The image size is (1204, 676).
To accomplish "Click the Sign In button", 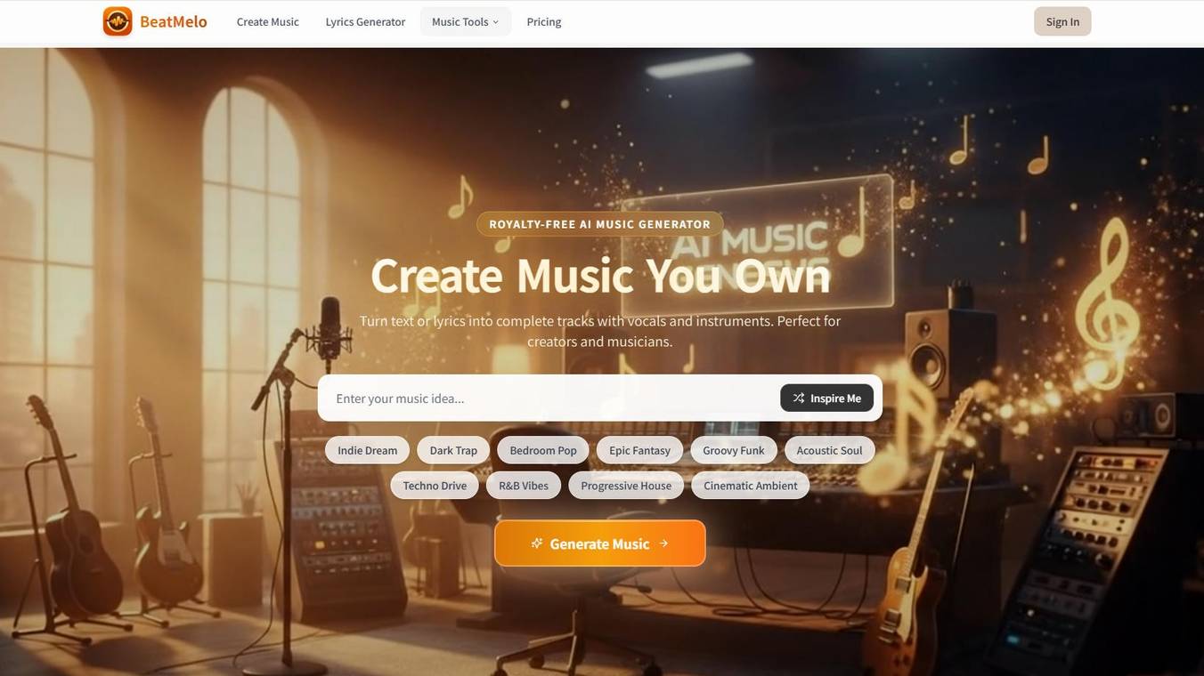I will (1062, 21).
